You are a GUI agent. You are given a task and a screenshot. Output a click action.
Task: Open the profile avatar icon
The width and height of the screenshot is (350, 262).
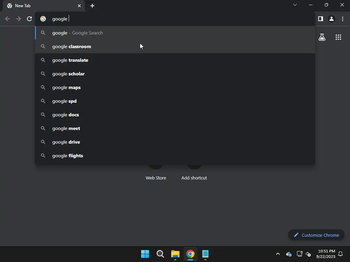[x=332, y=19]
